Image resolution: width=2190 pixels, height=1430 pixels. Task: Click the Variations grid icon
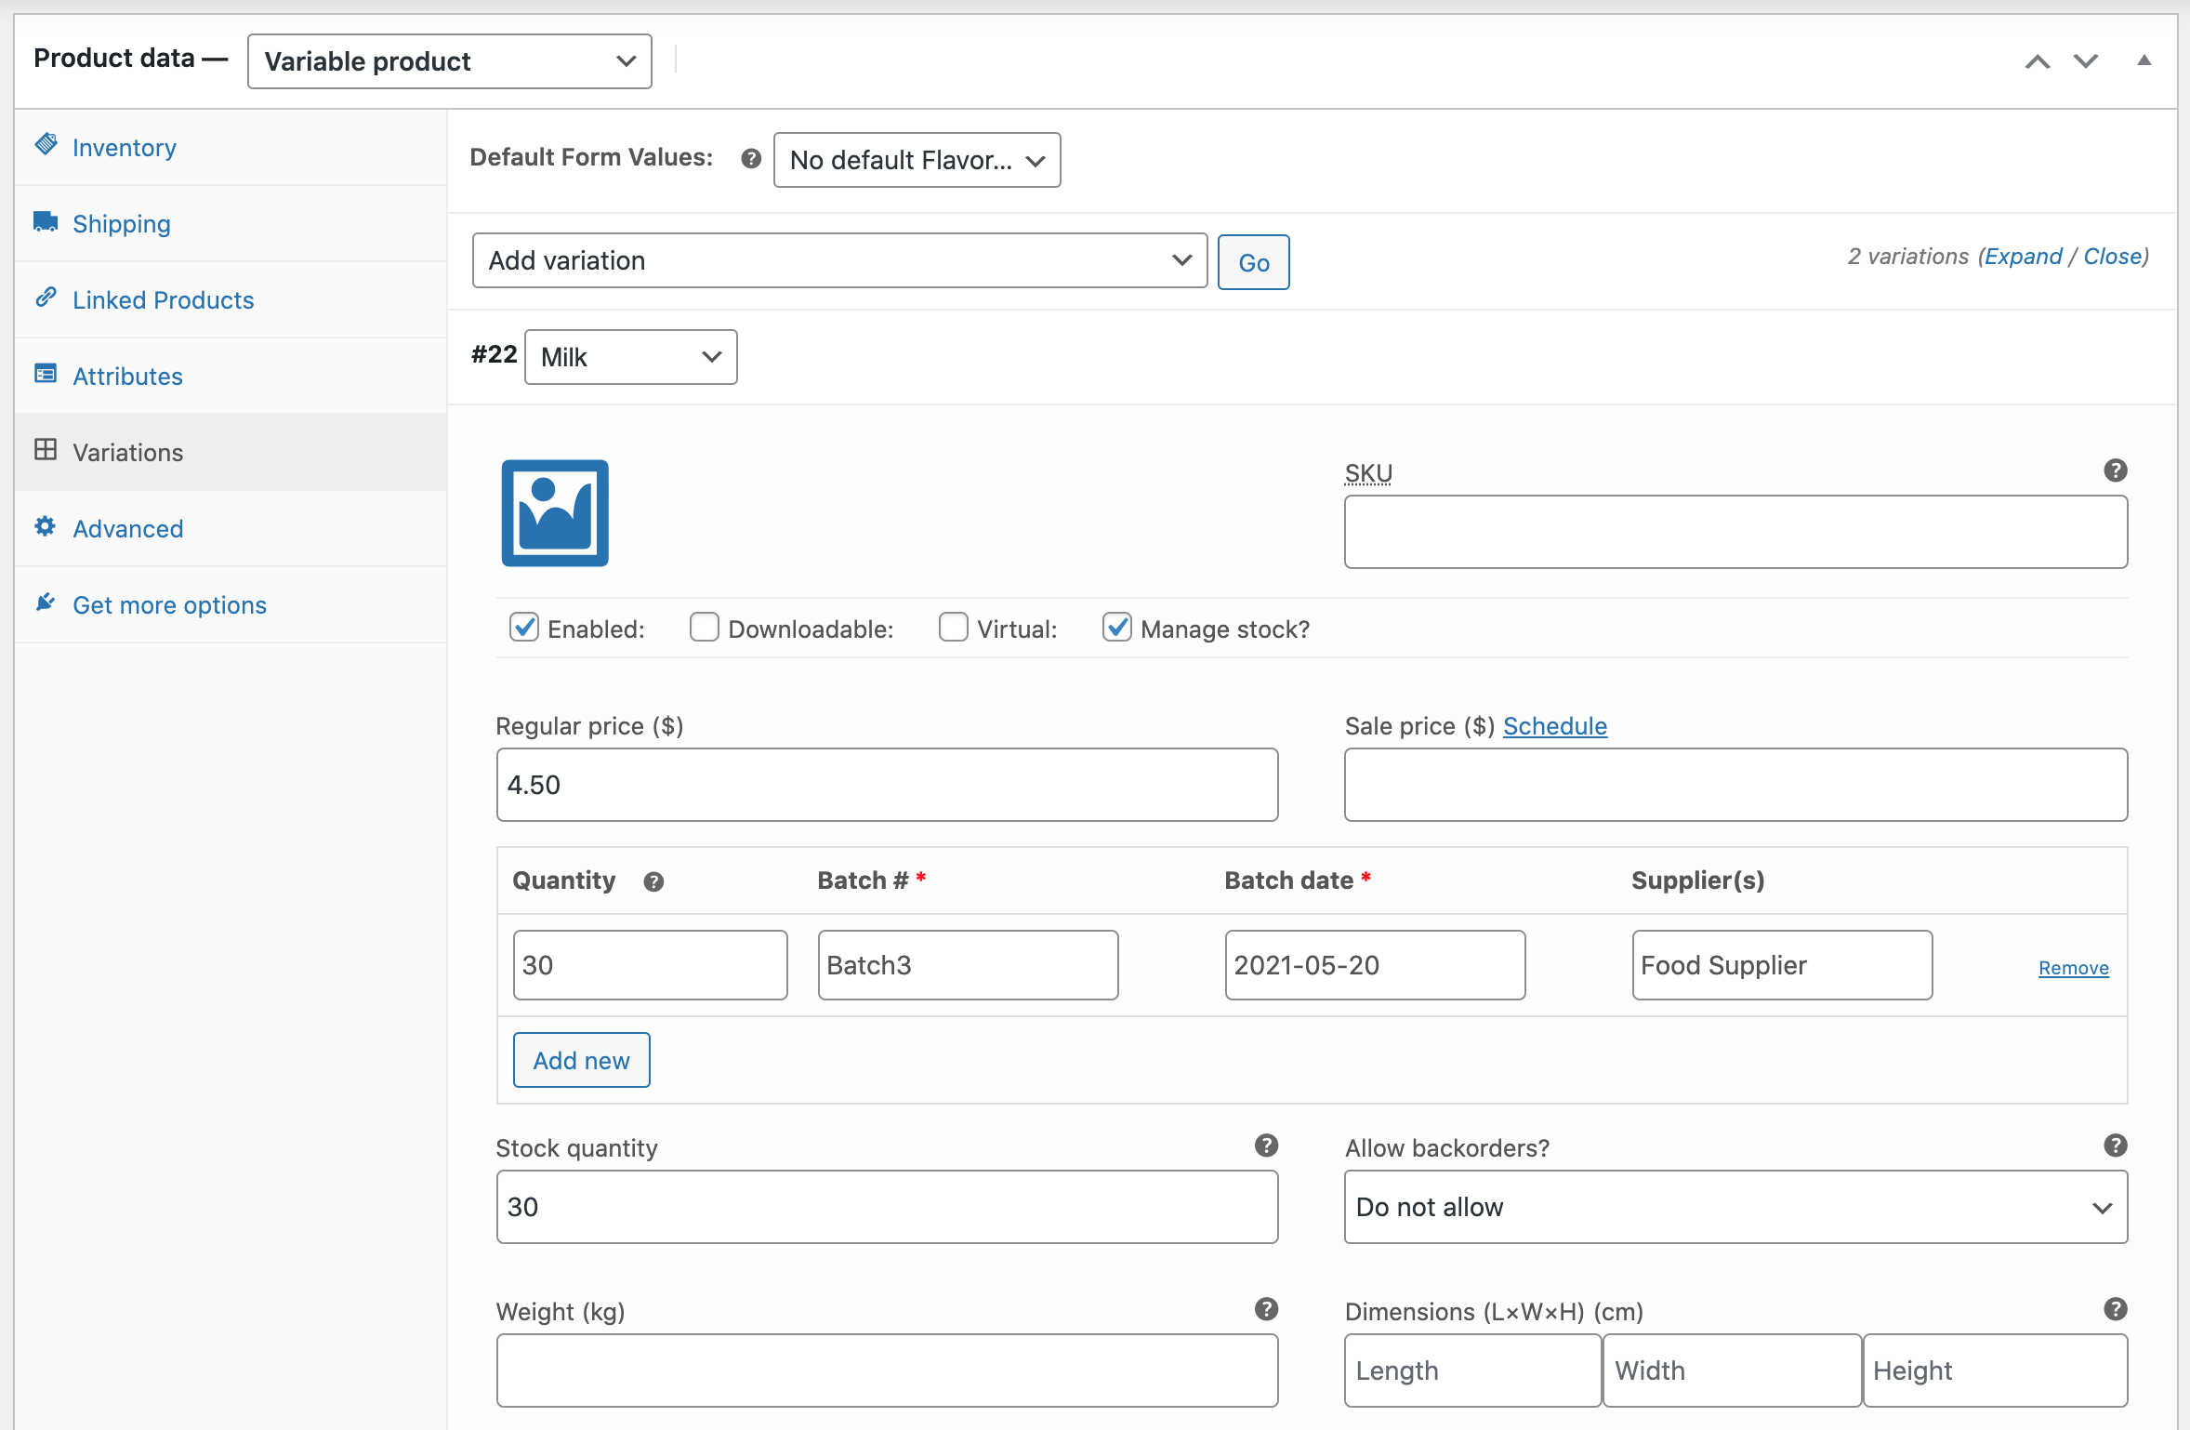pyautogui.click(x=47, y=451)
